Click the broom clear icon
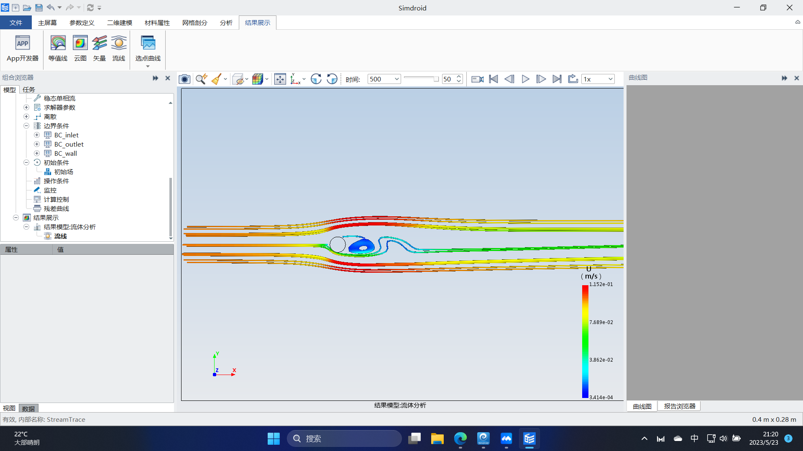803x451 pixels. coord(217,79)
